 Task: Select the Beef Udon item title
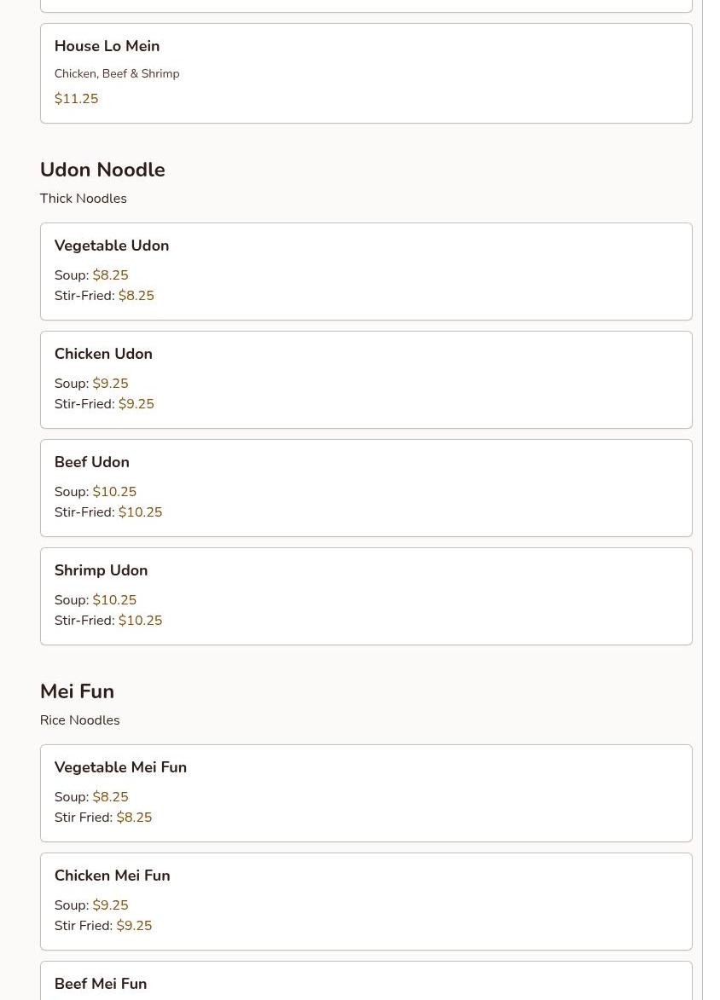(x=91, y=462)
